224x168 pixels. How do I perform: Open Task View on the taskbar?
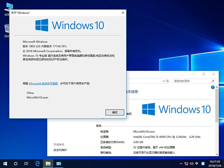click(26, 163)
